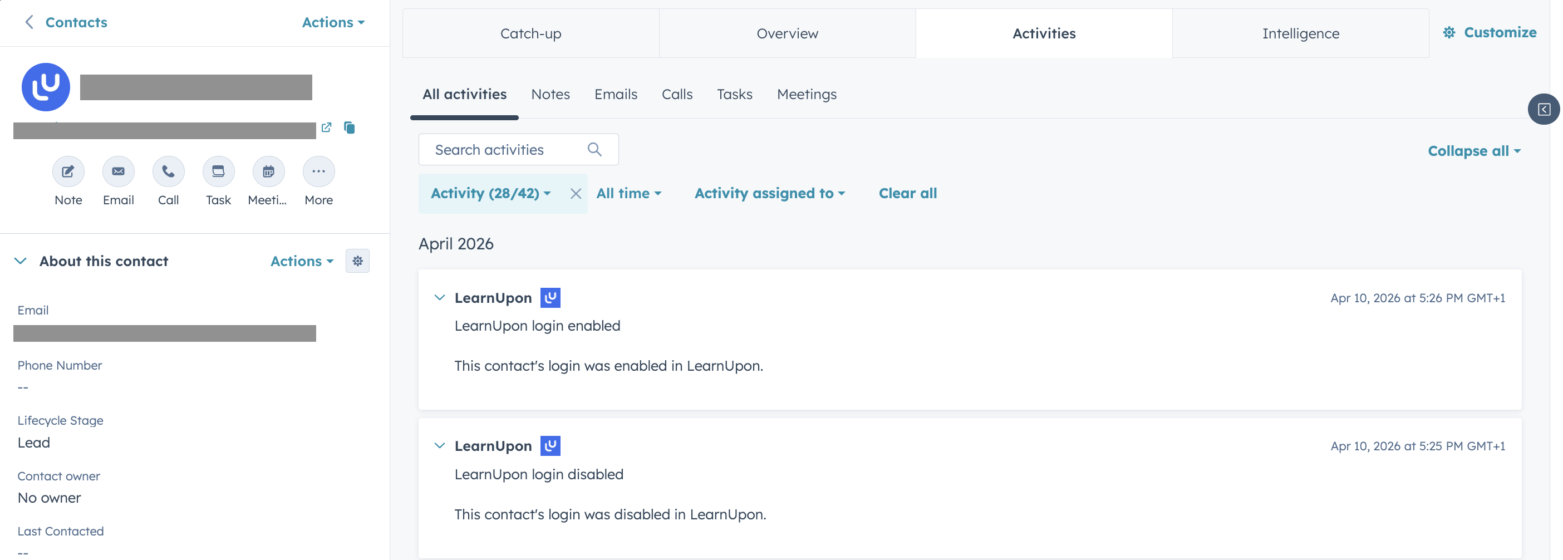Click the Customize gear icon
The height and width of the screenshot is (560, 1563).
(x=1449, y=33)
